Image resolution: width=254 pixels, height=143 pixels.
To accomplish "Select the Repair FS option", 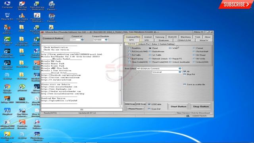I will pos(175,59).
